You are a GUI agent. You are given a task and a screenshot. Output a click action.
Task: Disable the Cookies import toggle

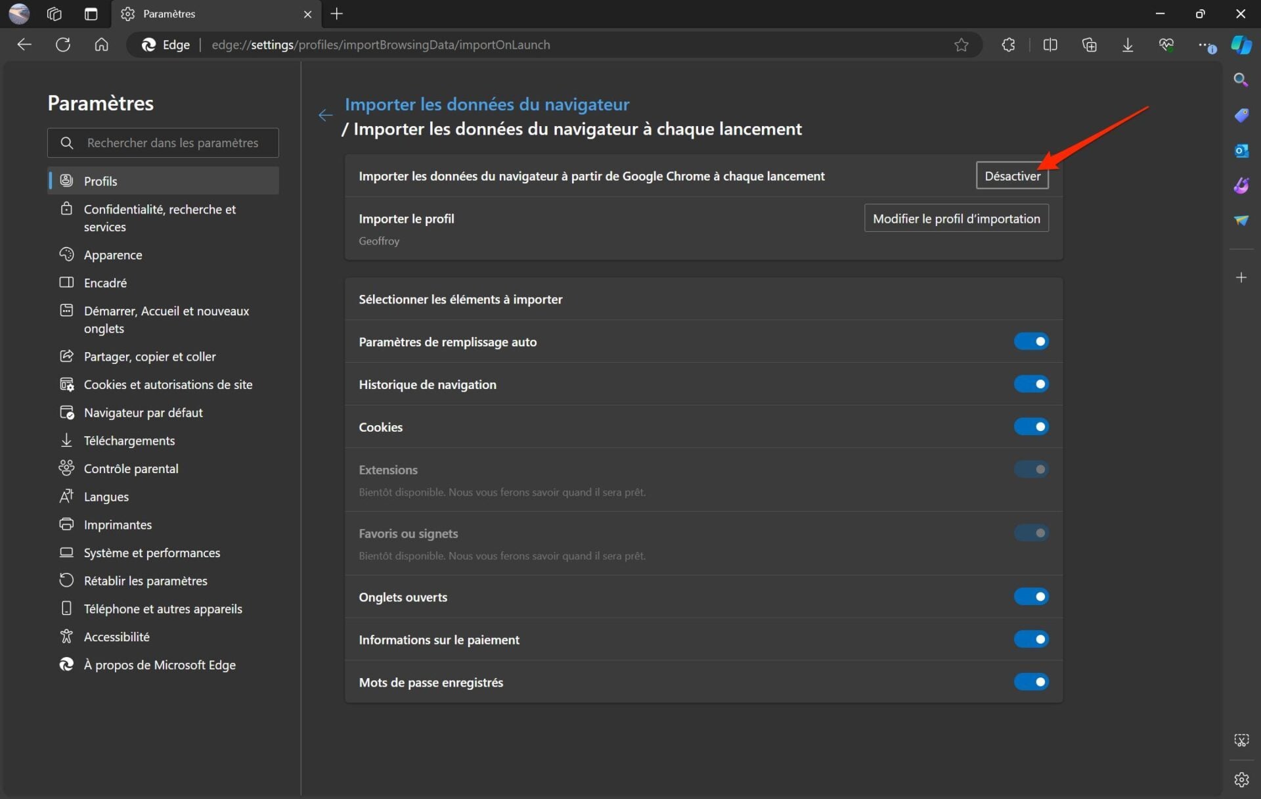(1030, 427)
